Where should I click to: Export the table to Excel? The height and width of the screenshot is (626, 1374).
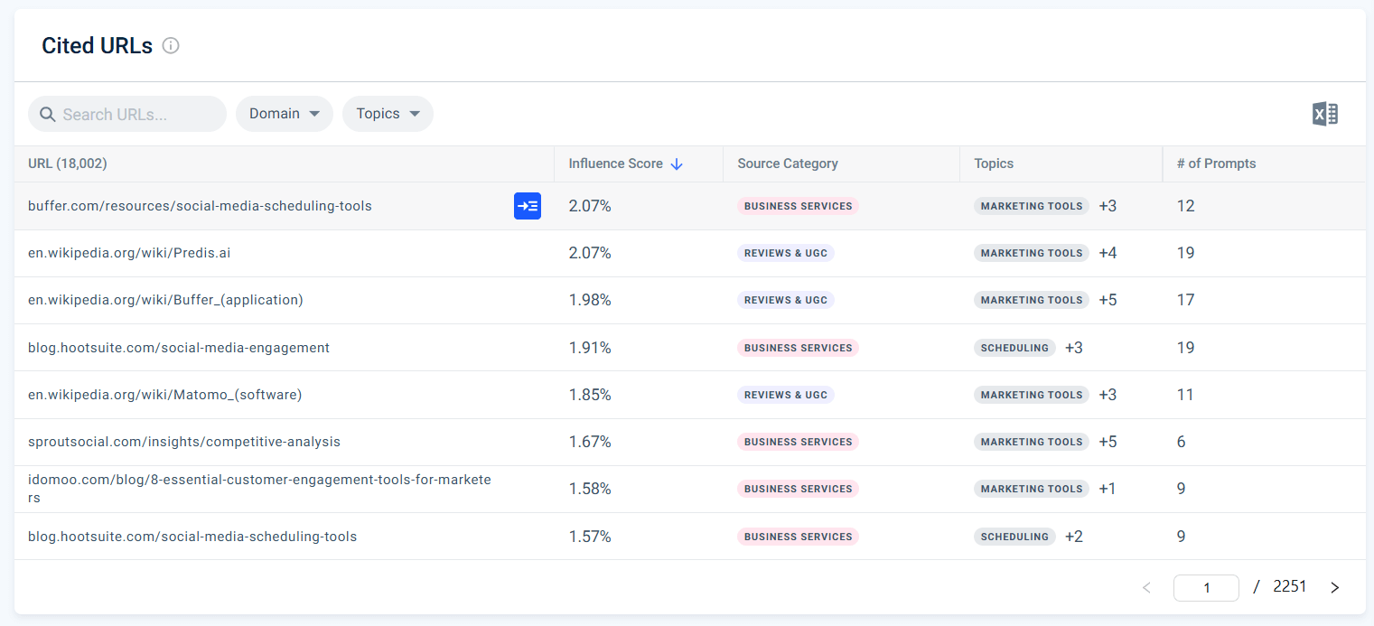point(1324,114)
